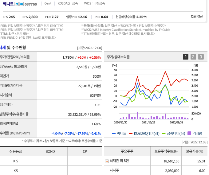Click the KIS credit rating row
The height and width of the screenshot is (175, 209).
[51, 161]
